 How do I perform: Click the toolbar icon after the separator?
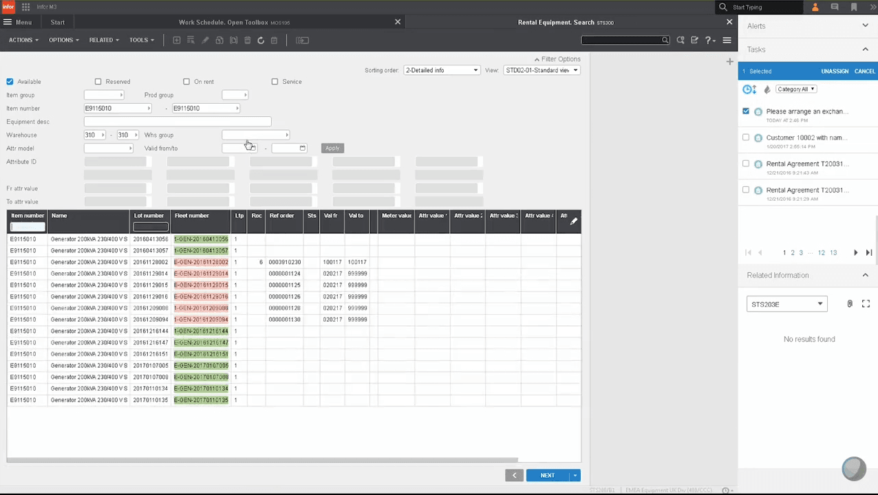tap(302, 40)
